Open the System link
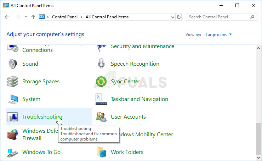This screenshot has height=161, width=262. click(31, 99)
